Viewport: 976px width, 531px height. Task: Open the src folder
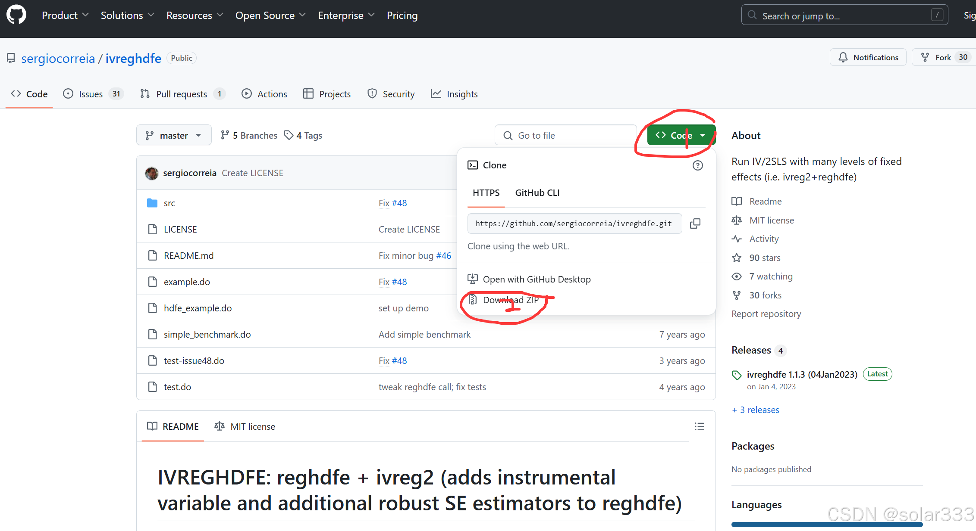pos(169,203)
